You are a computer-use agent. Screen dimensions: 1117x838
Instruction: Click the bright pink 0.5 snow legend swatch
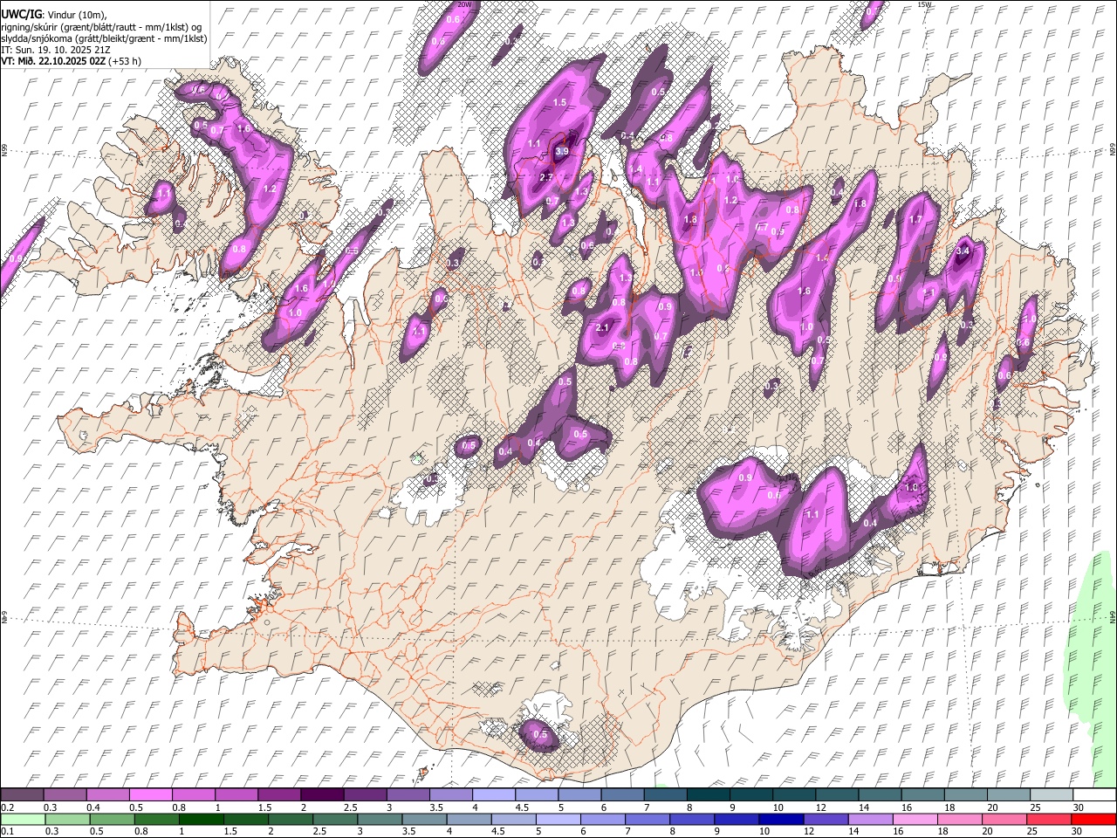[x=150, y=794]
